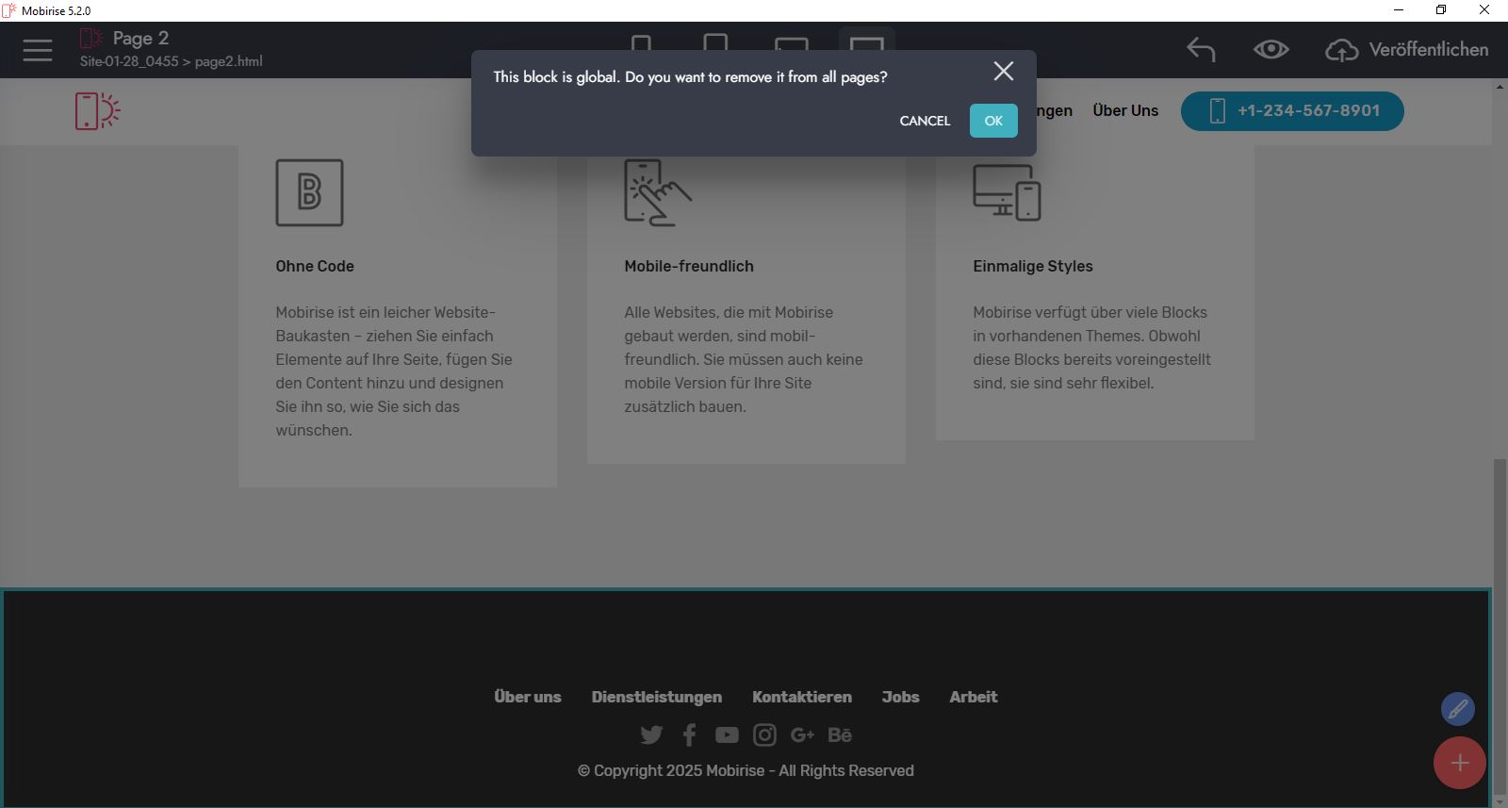Image resolution: width=1508 pixels, height=808 pixels.
Task: Open the Kontaktieren footer link
Action: click(802, 697)
